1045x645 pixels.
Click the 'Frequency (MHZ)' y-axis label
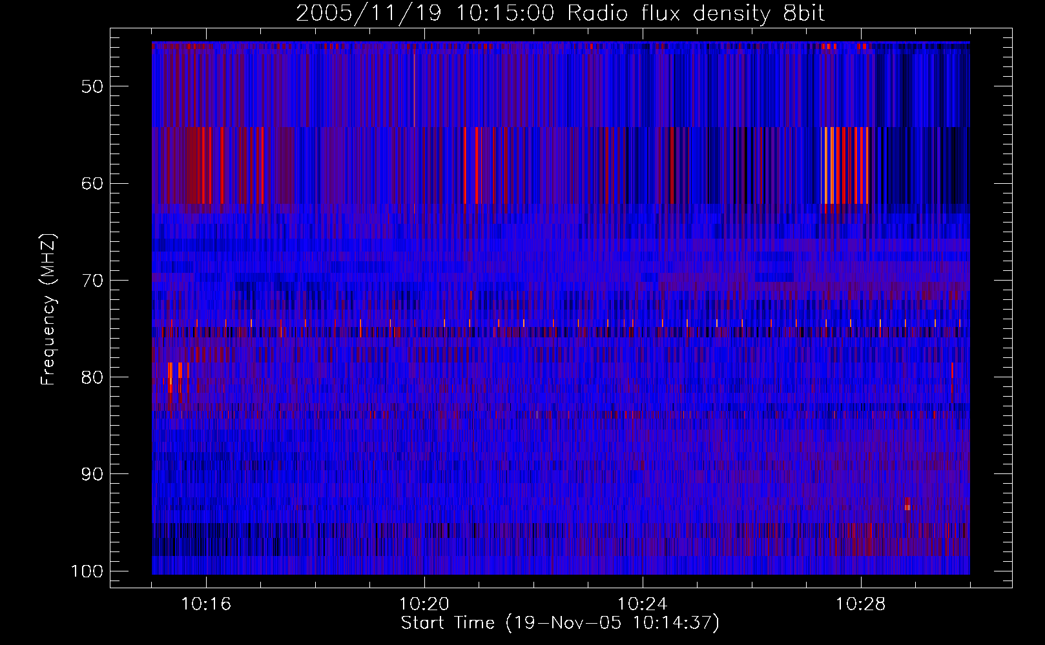[48, 309]
